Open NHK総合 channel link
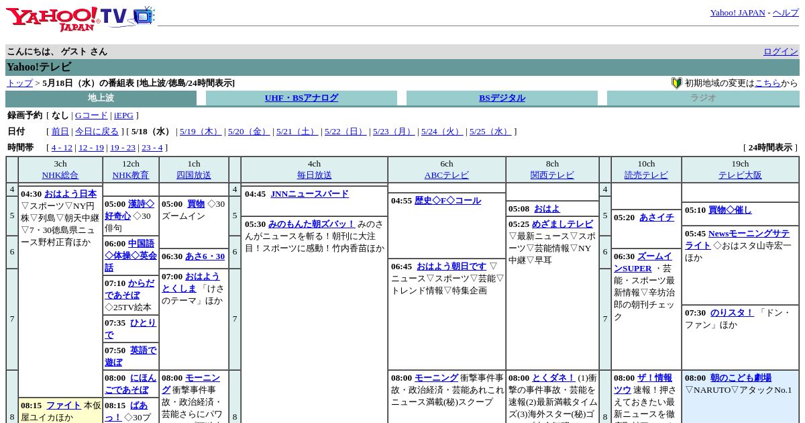The image size is (805, 423). [x=60, y=175]
